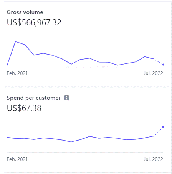The image size is (172, 174).
Task: Click the dashed projection segment in Gross volume
Action: click(159, 62)
